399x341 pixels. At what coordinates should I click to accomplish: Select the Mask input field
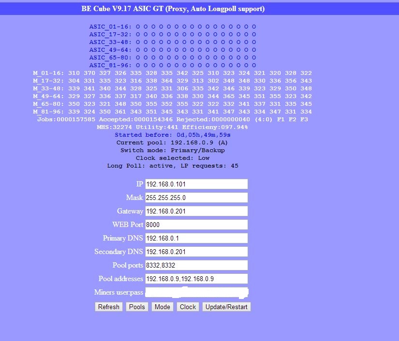pyautogui.click(x=196, y=198)
